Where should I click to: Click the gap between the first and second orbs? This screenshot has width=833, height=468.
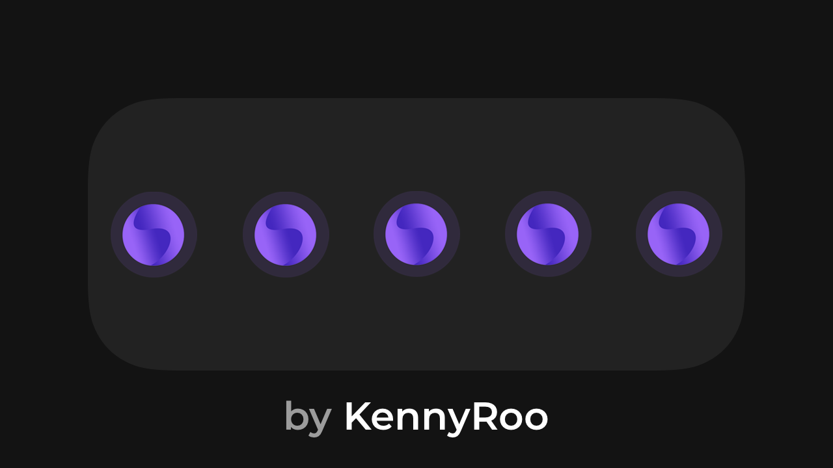pyautogui.click(x=220, y=235)
